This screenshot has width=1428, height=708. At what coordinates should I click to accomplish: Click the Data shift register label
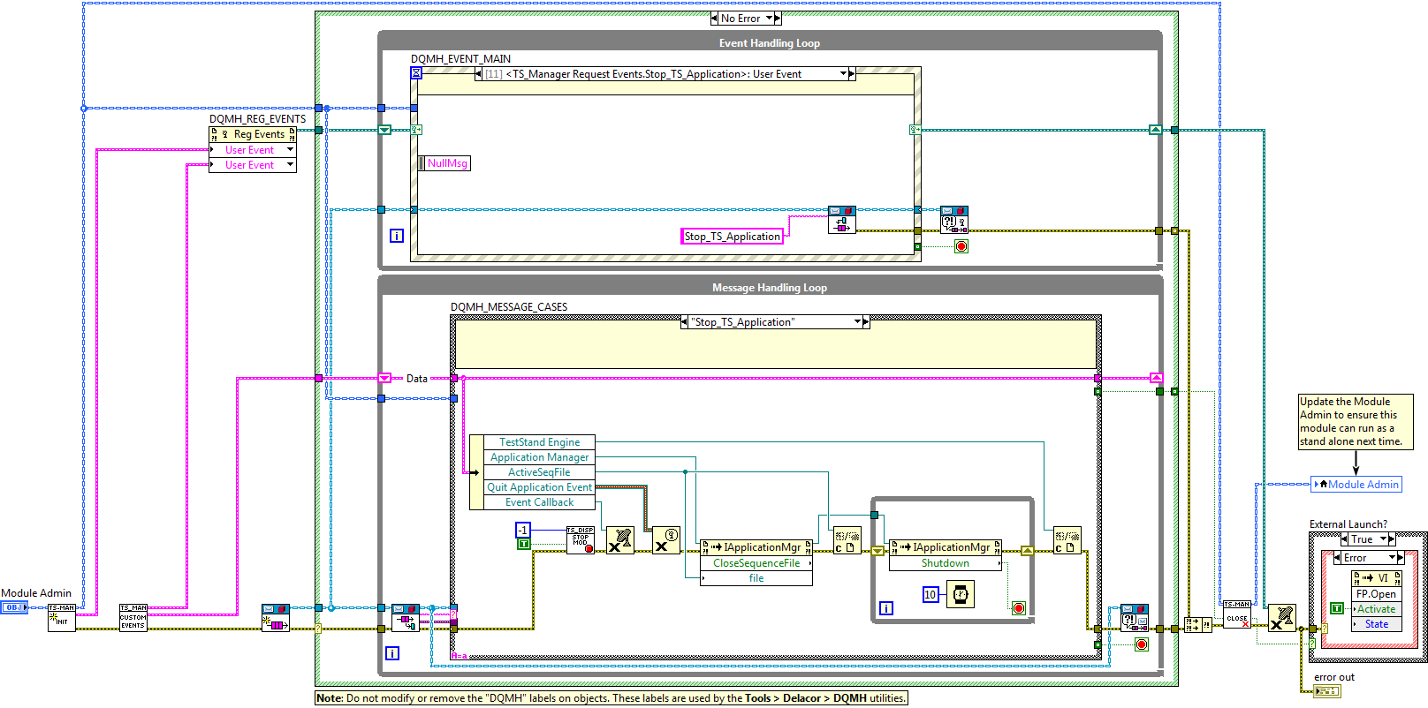(417, 379)
